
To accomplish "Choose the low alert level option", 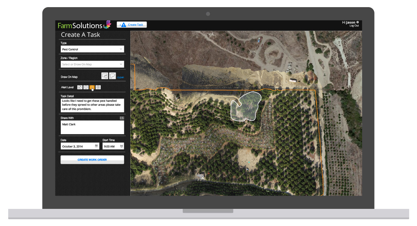I will [86, 87].
